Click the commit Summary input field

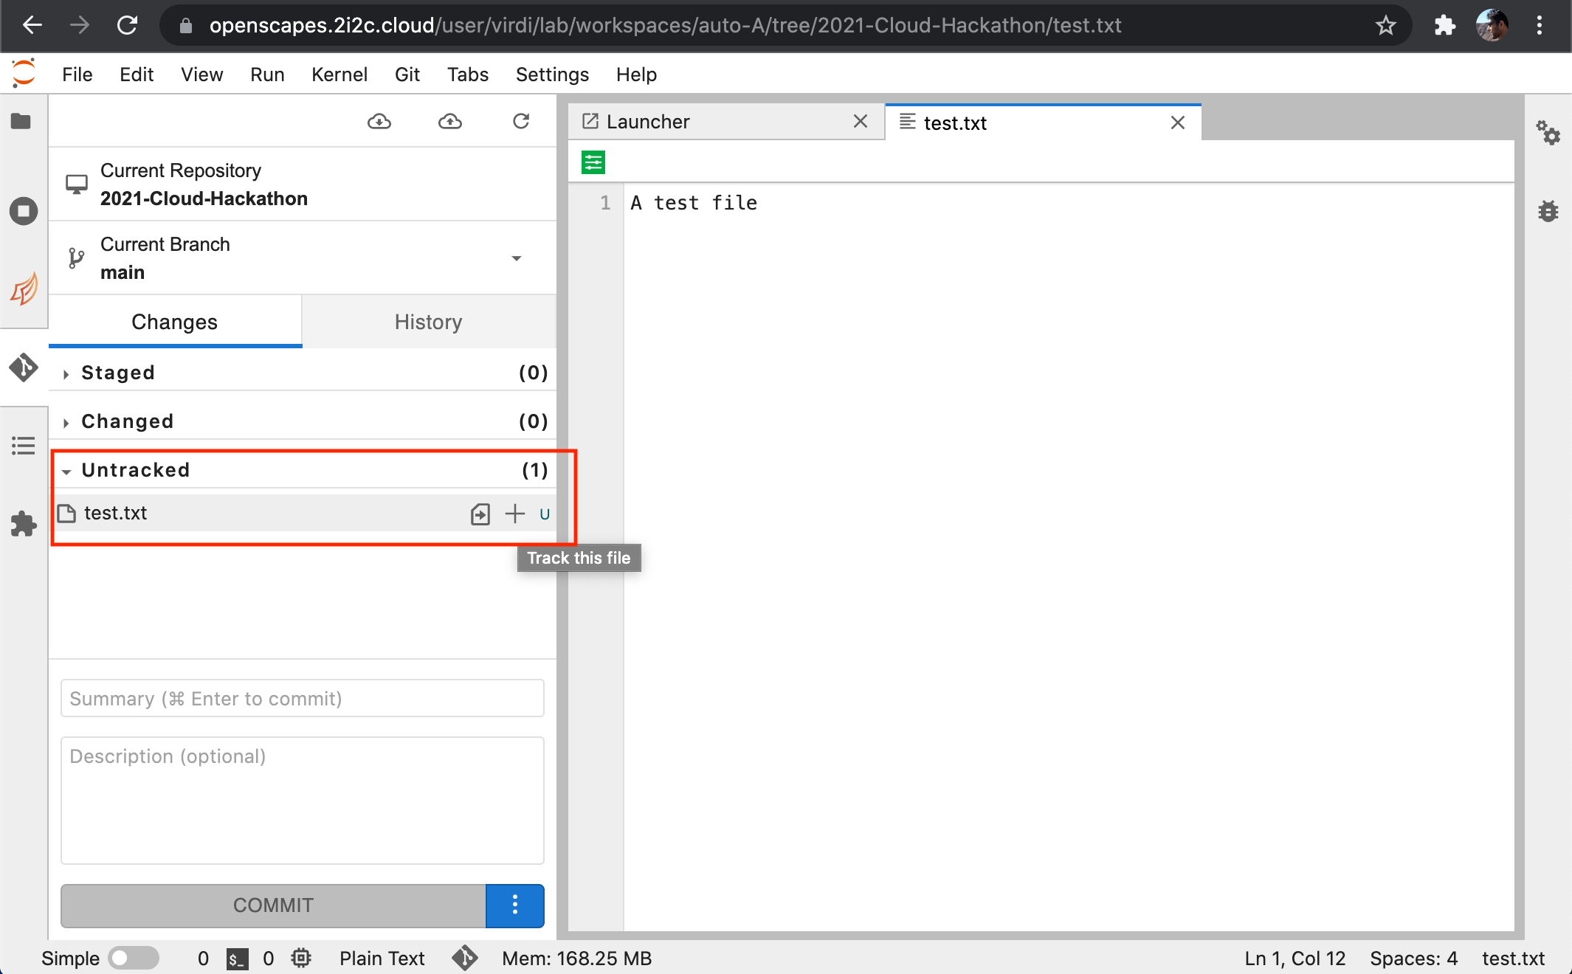point(302,698)
